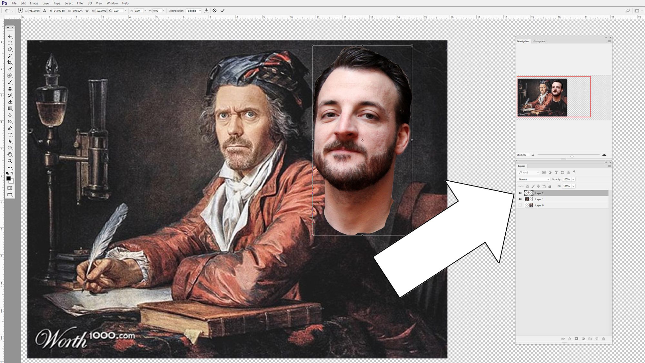Hide Layer 1 with eye icon
645x363 pixels.
point(520,199)
